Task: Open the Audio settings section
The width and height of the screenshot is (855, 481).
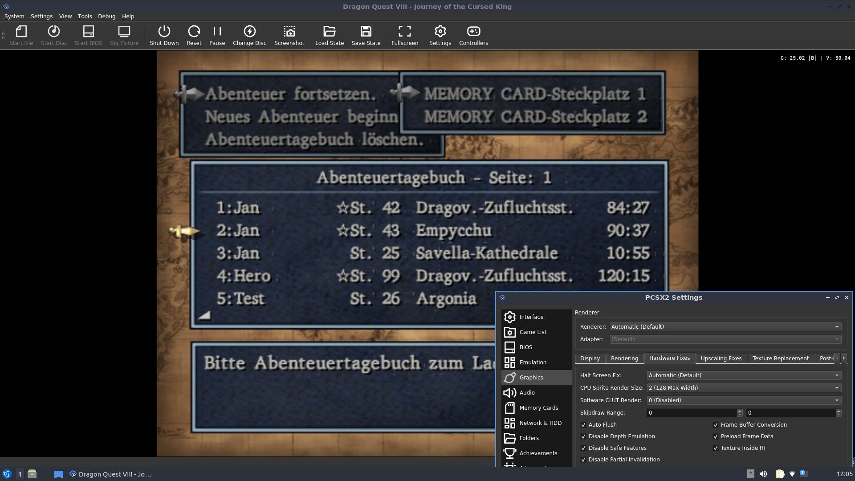Action: coord(527,392)
